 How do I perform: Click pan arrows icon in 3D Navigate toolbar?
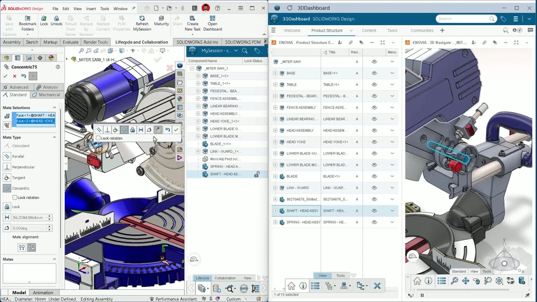tap(465, 281)
